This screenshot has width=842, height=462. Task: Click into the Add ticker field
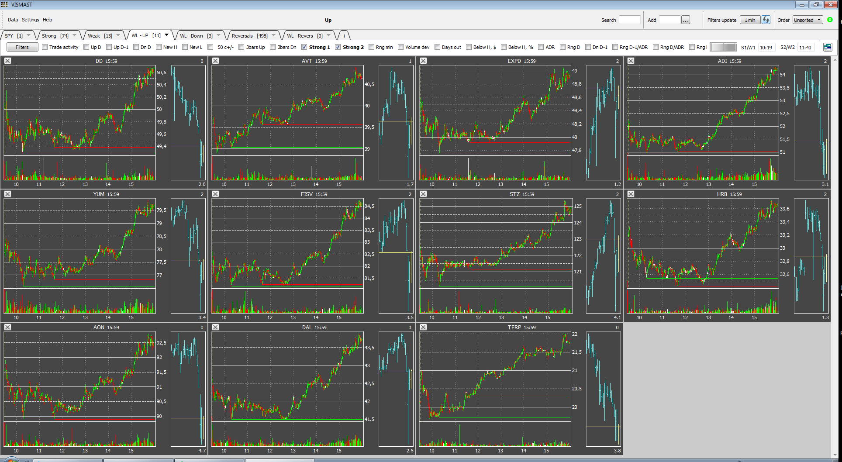pyautogui.click(x=669, y=20)
